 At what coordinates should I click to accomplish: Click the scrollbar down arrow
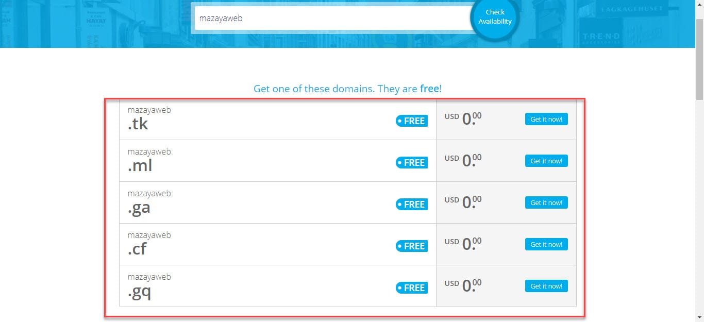[699, 317]
